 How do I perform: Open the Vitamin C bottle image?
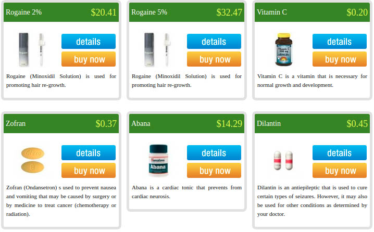pos(283,49)
